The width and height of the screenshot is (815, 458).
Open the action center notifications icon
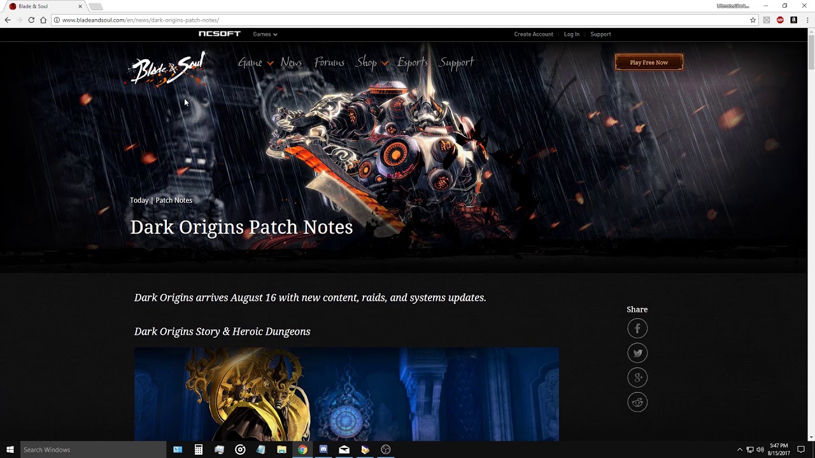pyautogui.click(x=801, y=450)
